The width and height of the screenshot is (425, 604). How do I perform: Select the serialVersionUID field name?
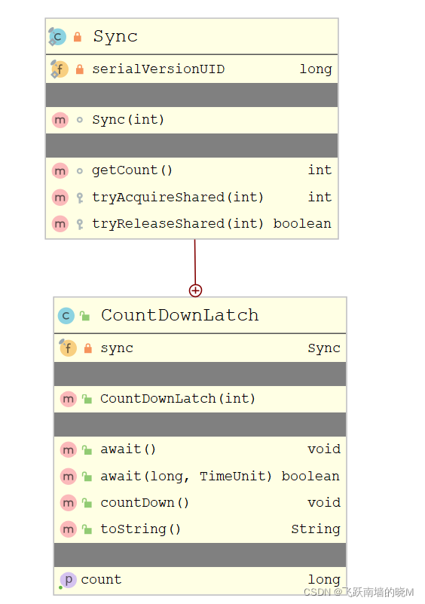click(x=158, y=69)
